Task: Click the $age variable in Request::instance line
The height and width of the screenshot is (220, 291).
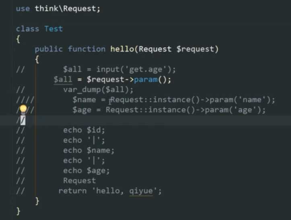Action: click(82, 110)
